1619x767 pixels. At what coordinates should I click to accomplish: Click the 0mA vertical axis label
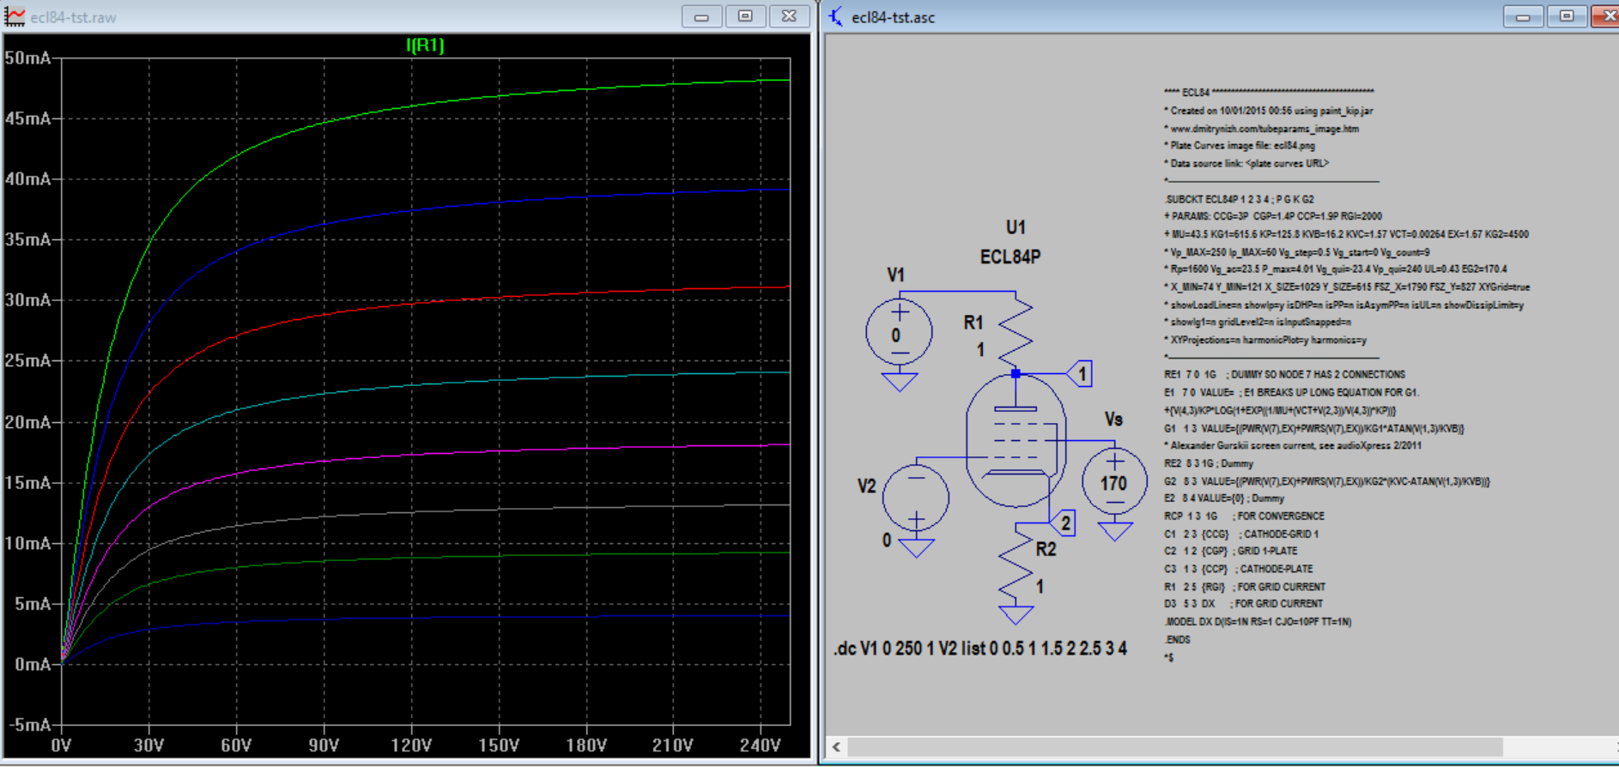click(33, 664)
